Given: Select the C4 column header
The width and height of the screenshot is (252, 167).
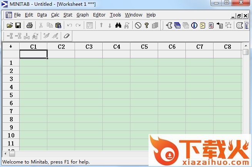Looking at the screenshot, I should point(117,46).
